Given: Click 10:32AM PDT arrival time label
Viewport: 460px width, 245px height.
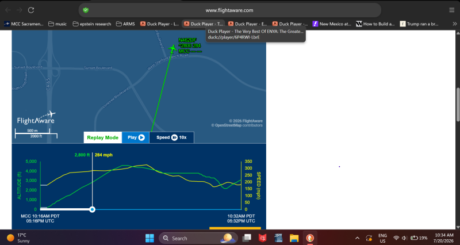Looking at the screenshot, I should (241, 216).
